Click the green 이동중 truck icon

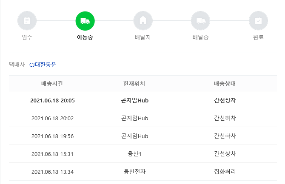[85, 20]
